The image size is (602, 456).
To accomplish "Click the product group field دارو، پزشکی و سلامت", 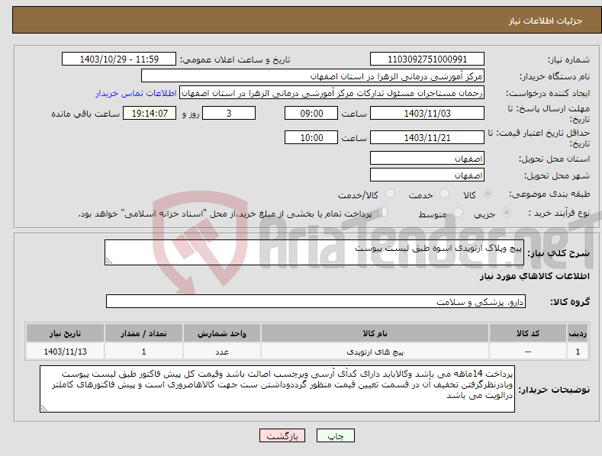I will click(316, 301).
